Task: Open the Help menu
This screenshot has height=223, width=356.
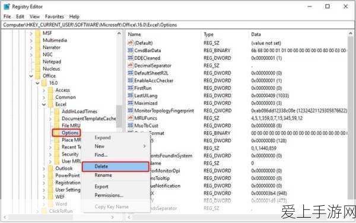Action: (74, 17)
